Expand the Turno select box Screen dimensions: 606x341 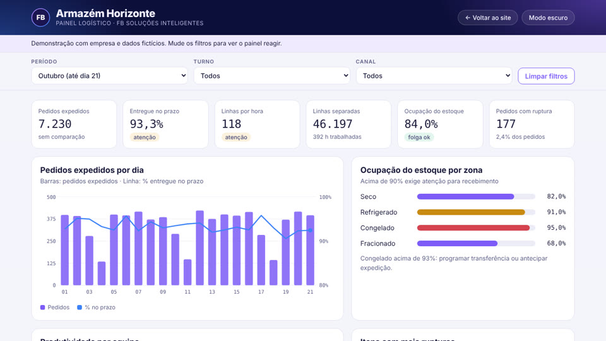click(271, 76)
